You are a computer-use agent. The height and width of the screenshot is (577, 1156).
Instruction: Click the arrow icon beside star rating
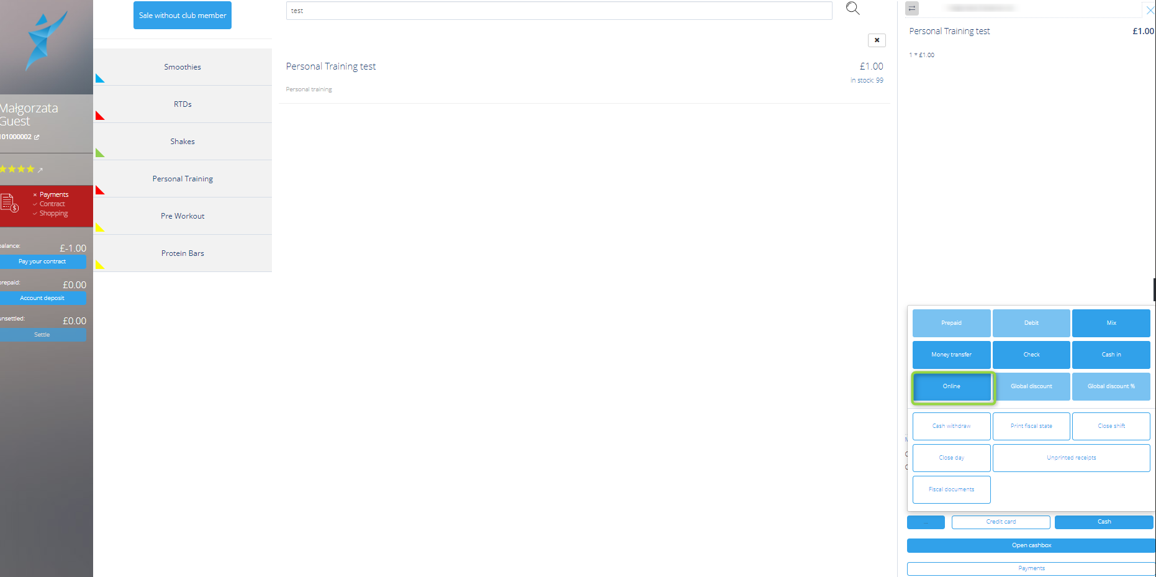point(40,170)
